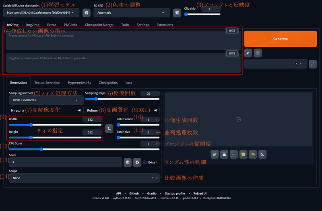Refresh the Stable Diffusion checkpoint list
The height and width of the screenshot is (211, 322).
(x=87, y=13)
